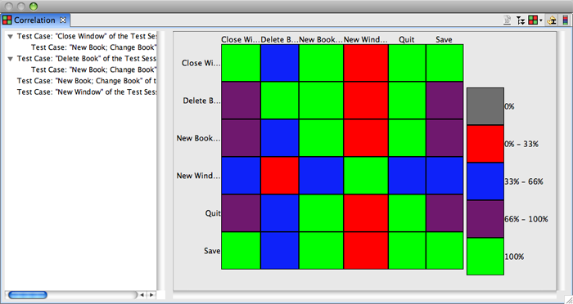This screenshot has width=573, height=304.
Task: Click the green window zoom button
Action: pos(34,7)
